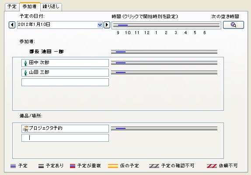
Task: Click the empty equipment field below プロジェクタ予約
Action: (x=65, y=138)
